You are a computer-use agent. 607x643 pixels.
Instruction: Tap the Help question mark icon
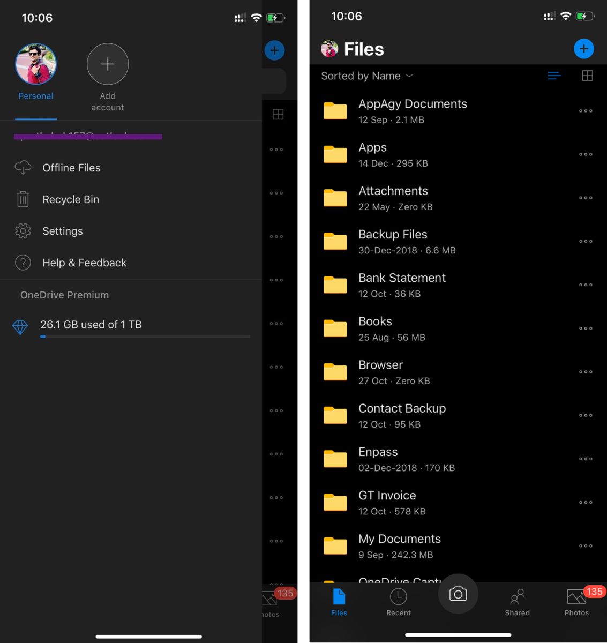[x=23, y=263]
